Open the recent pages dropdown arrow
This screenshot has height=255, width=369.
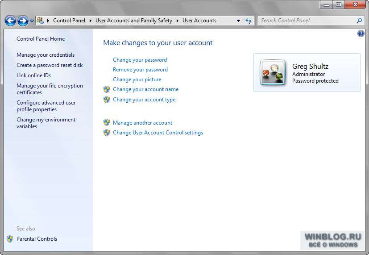click(x=32, y=21)
